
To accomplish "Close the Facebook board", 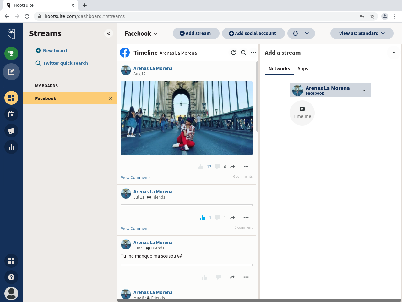I will tap(111, 98).
